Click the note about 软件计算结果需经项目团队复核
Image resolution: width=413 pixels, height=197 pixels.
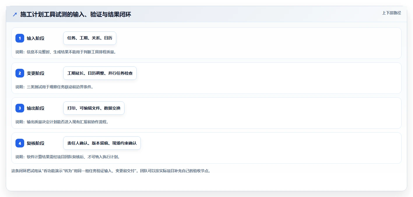[x=68, y=157]
